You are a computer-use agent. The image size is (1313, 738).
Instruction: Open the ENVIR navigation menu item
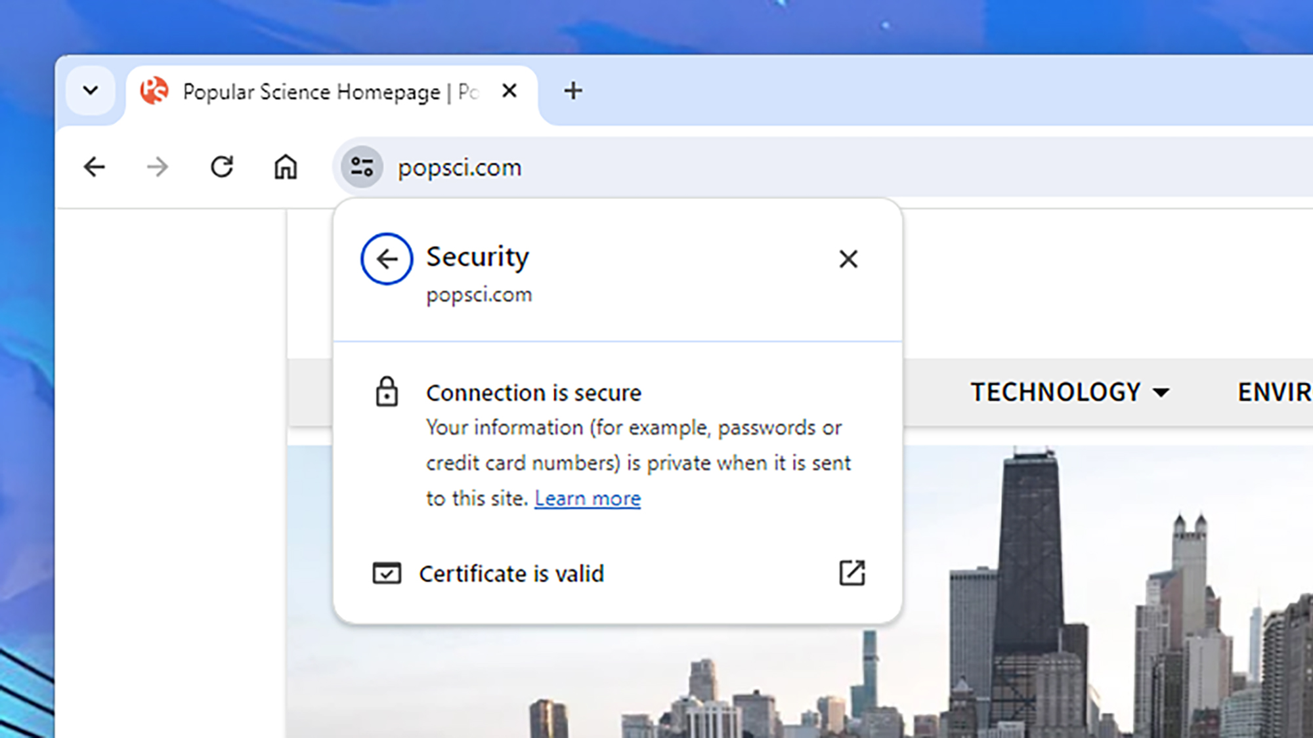pyautogui.click(x=1274, y=392)
